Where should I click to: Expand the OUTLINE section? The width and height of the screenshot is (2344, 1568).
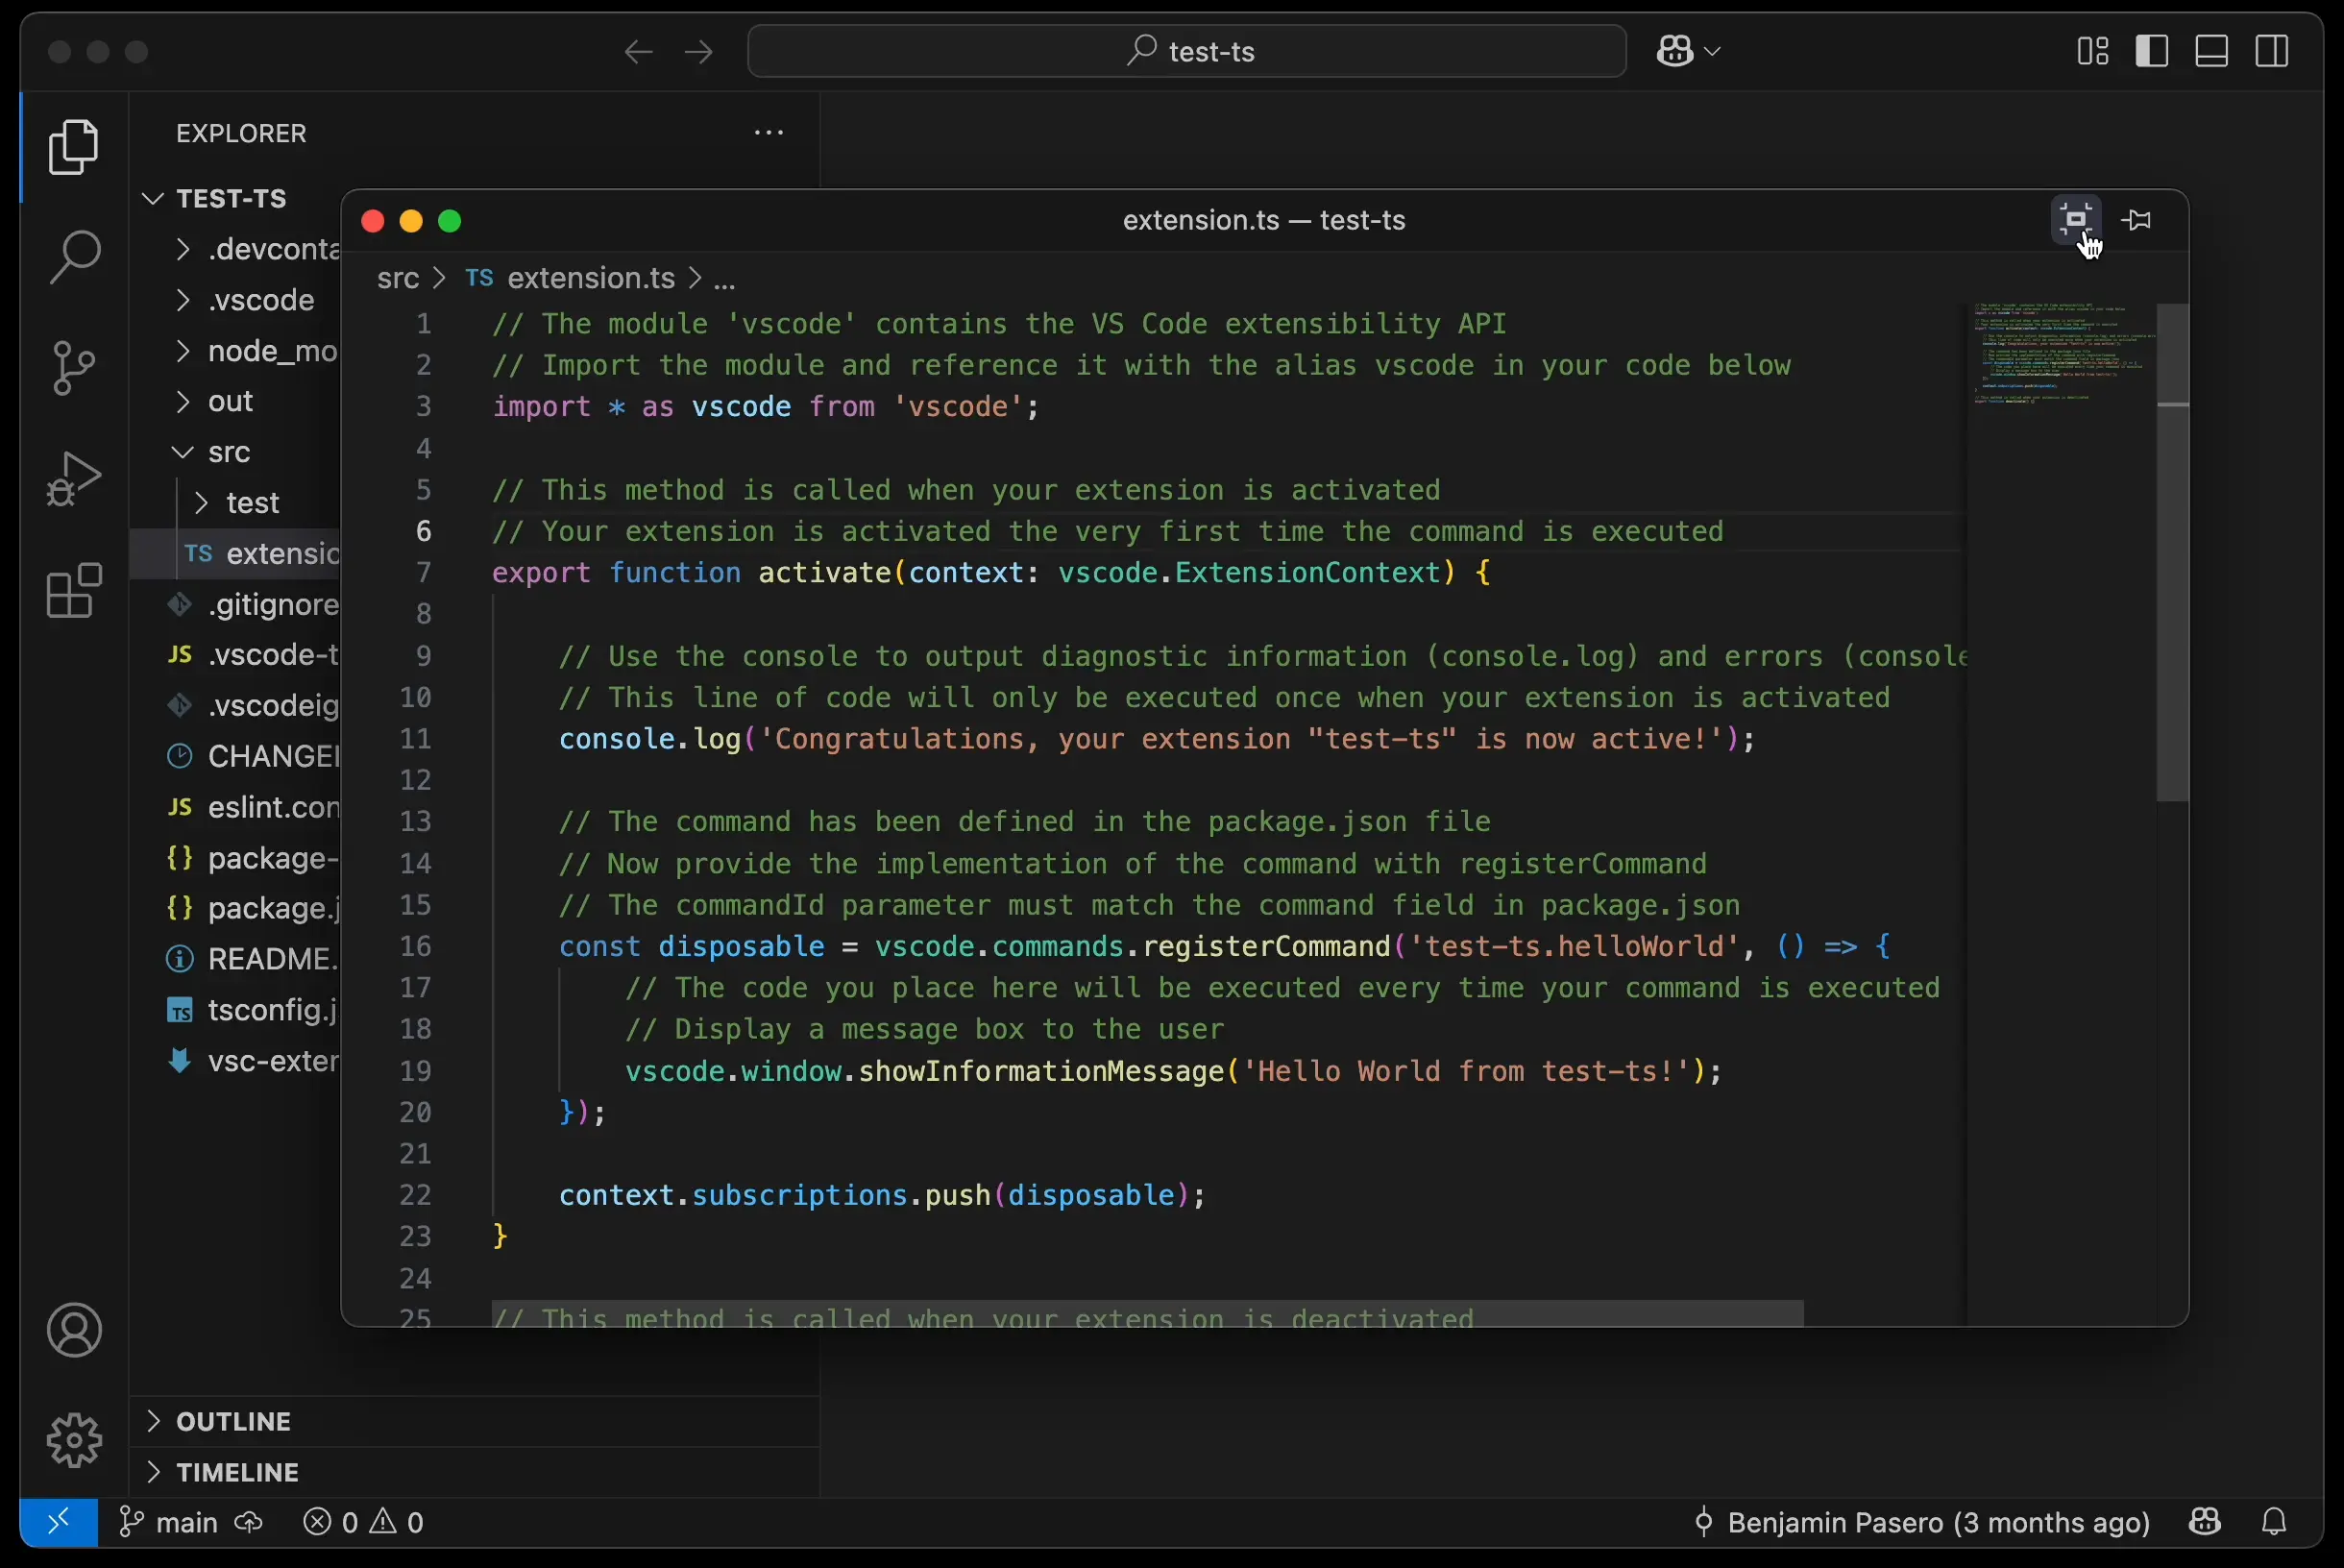[x=475, y=1421]
